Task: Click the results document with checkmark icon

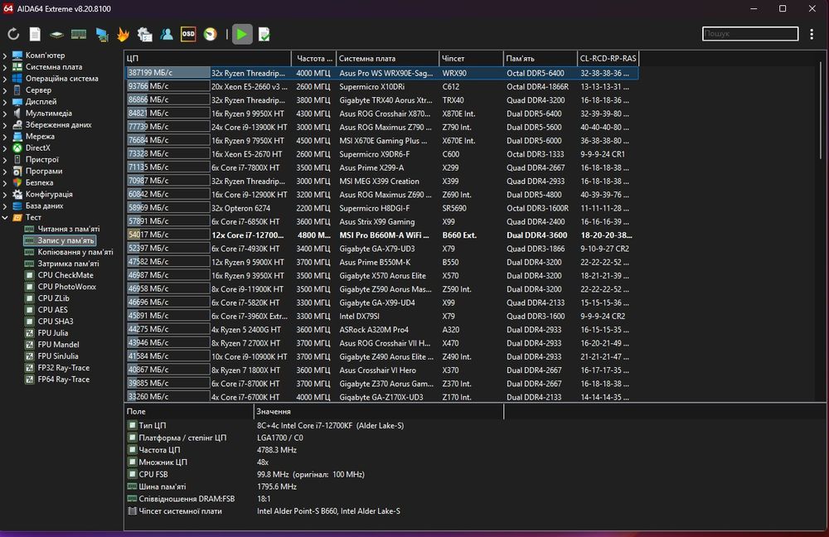Action: [x=264, y=34]
